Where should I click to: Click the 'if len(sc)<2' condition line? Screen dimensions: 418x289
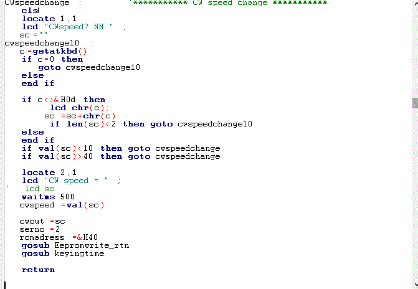(x=151, y=124)
